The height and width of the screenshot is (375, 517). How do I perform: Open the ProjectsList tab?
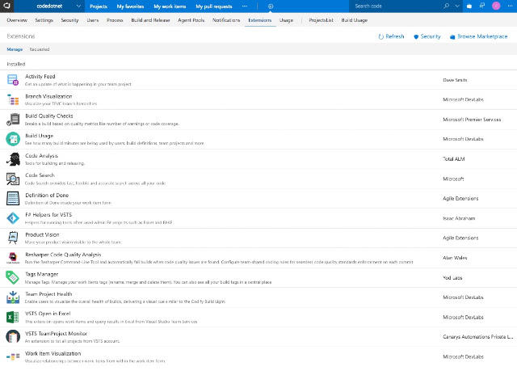tap(321, 20)
